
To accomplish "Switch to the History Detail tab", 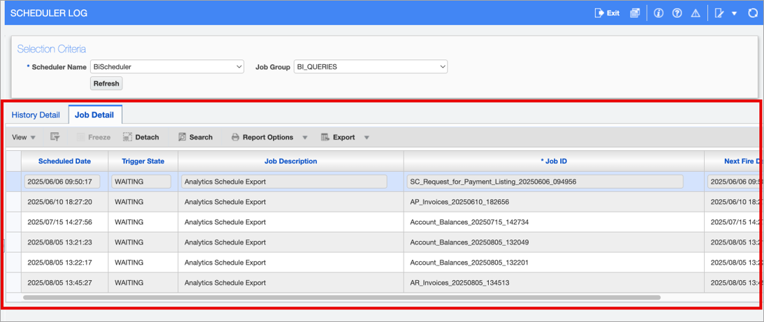I will point(36,115).
